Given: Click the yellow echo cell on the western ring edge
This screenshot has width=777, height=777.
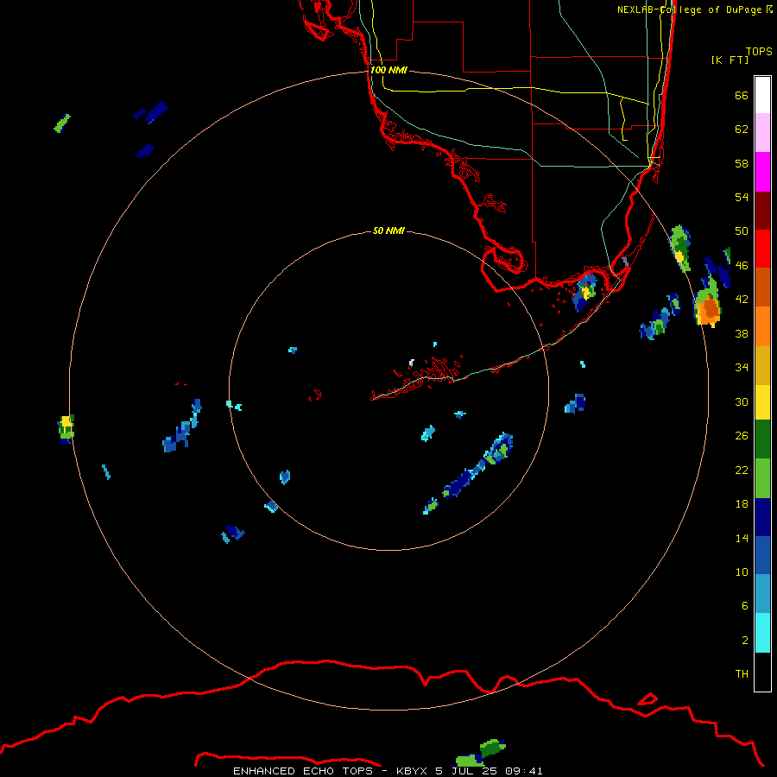Looking at the screenshot, I should (66, 428).
